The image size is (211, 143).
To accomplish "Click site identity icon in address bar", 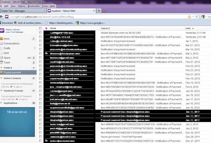I will coord(7,17).
